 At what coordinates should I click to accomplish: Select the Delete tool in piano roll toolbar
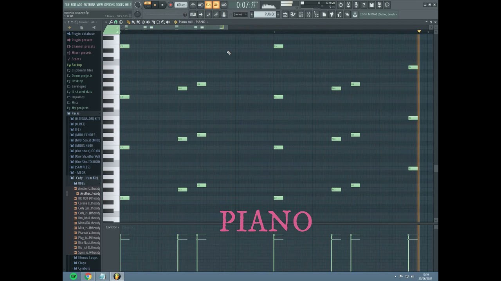tap(143, 22)
